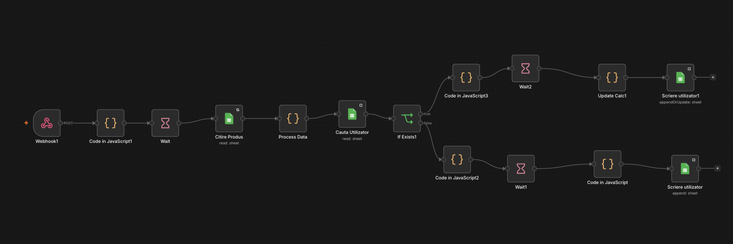Viewport: 733px width, 244px height.
Task: Click the Citire Produs output connector
Action: (x=243, y=119)
